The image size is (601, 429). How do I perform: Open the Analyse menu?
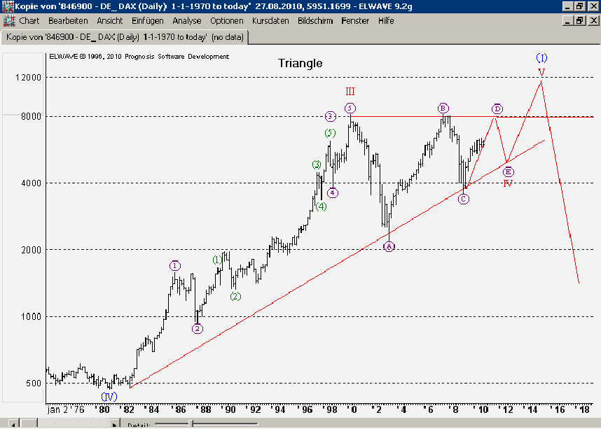(x=186, y=21)
